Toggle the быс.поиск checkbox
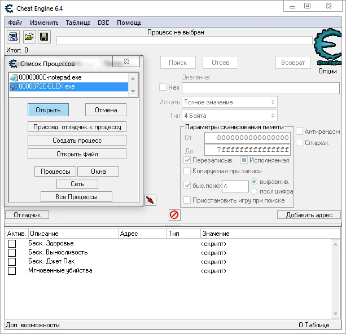The width and height of the screenshot is (346, 334). point(187,185)
